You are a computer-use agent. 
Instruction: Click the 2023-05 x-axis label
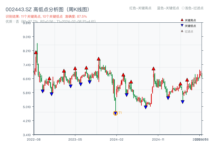75,139
